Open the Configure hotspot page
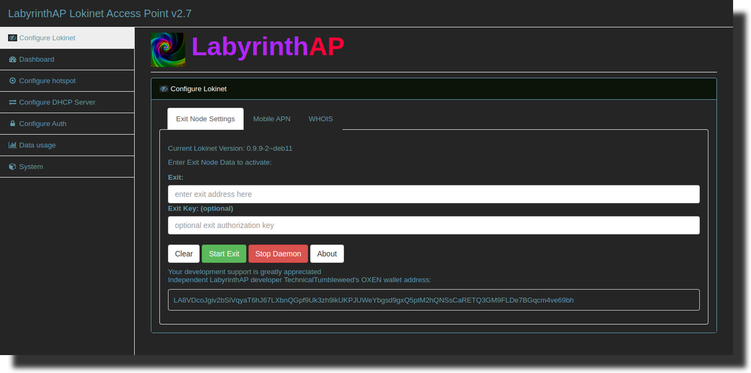Viewport: 751px width, 373px height. point(67,81)
